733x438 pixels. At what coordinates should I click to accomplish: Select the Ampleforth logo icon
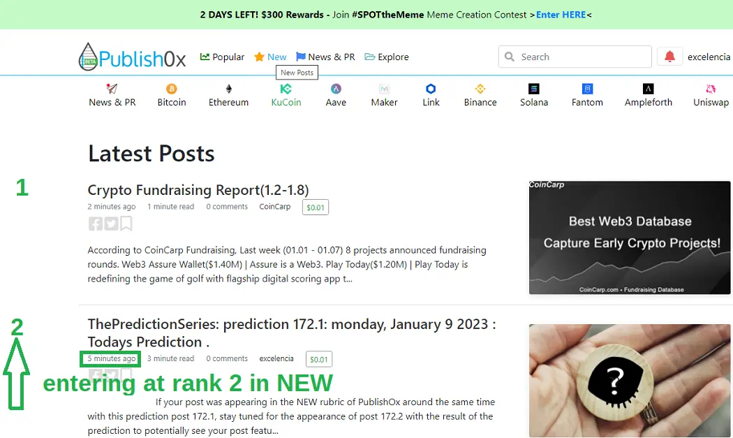coord(648,89)
